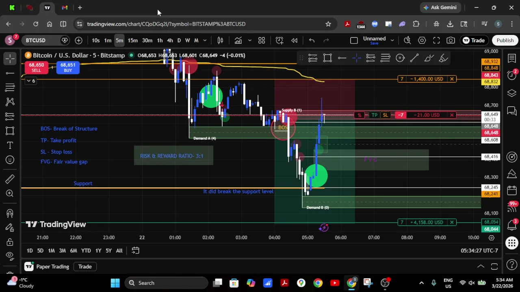Add a symbol to compare
The width and height of the screenshot is (520, 292).
click(x=78, y=40)
